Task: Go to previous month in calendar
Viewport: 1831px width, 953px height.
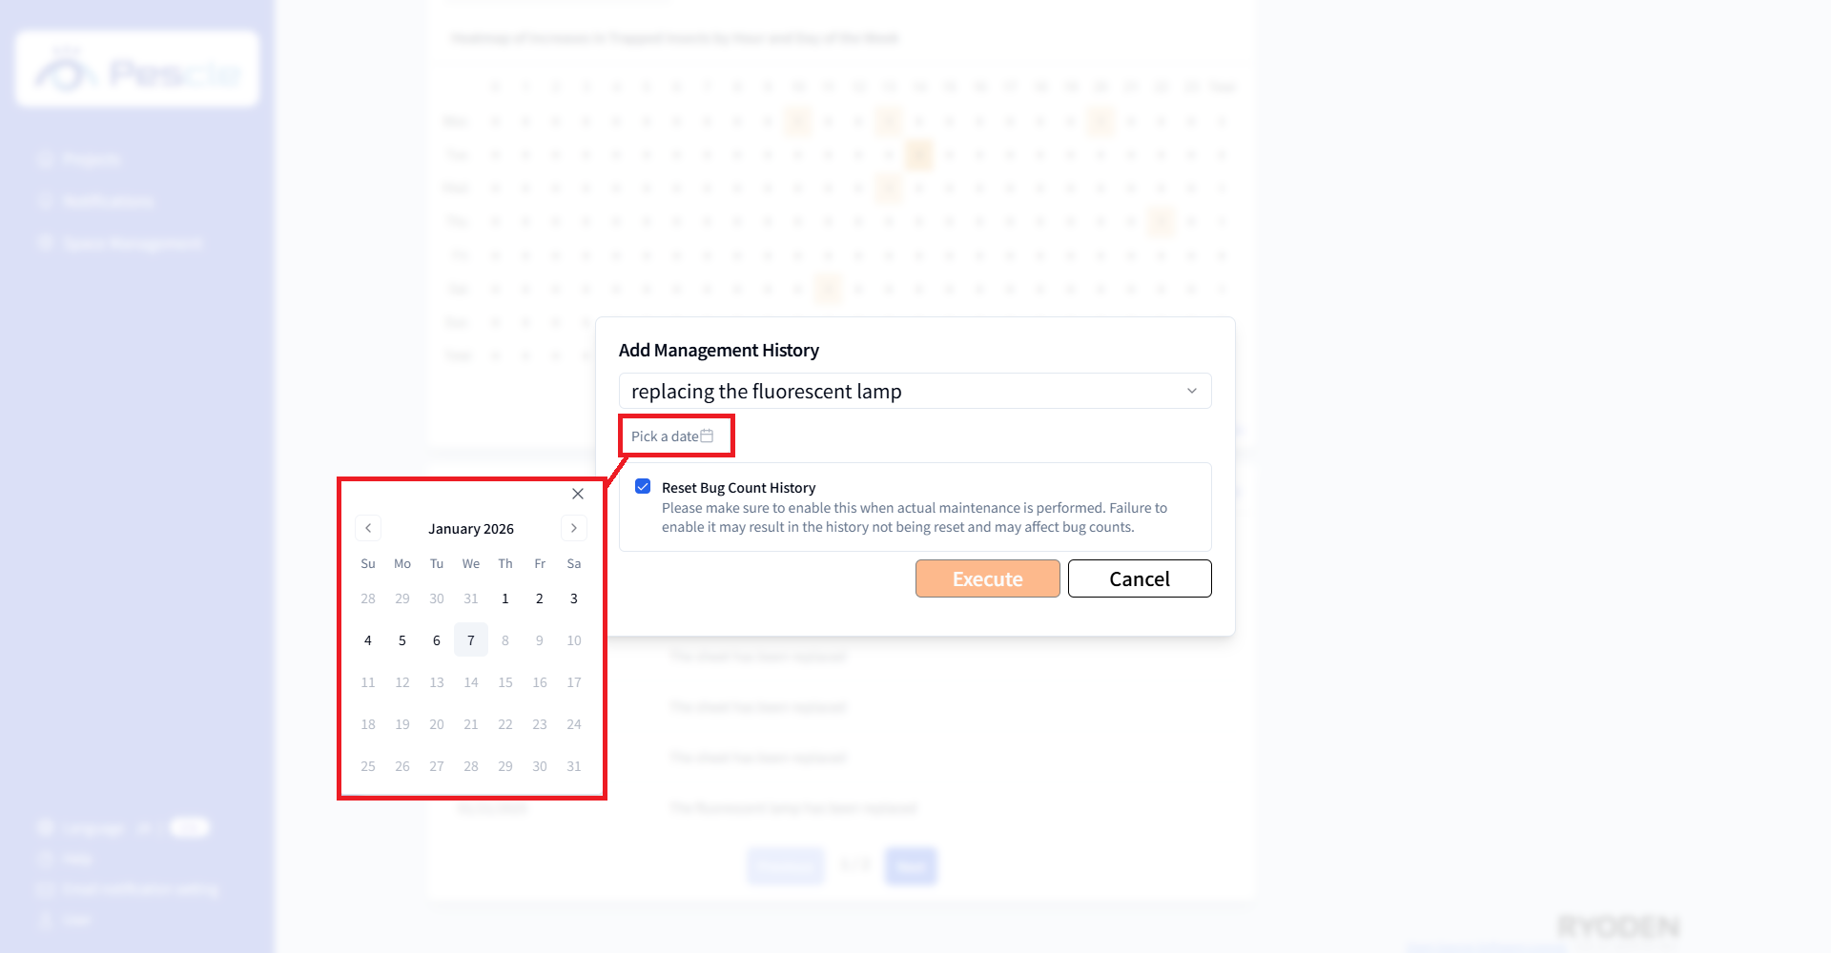Action: [368, 528]
